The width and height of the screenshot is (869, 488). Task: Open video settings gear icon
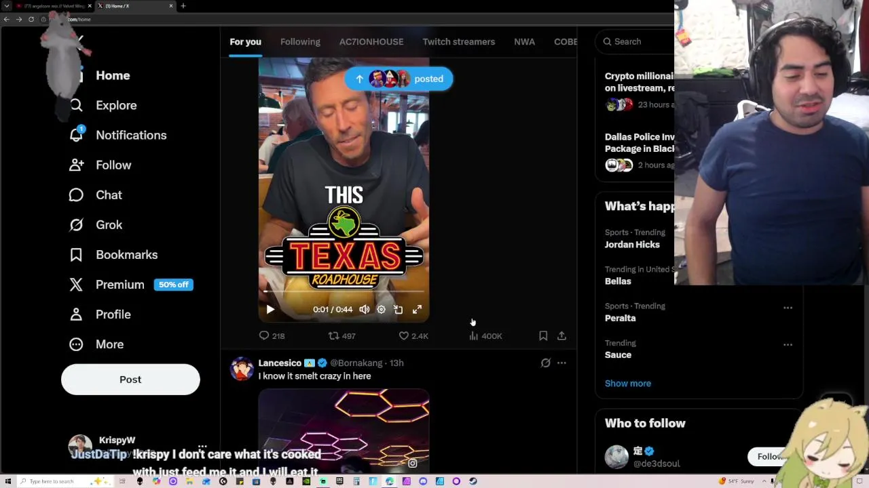point(382,309)
